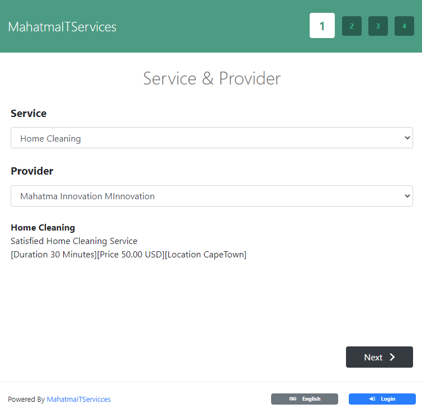The height and width of the screenshot is (413, 422).
Task: Click the Service field label
Action: pos(29,114)
